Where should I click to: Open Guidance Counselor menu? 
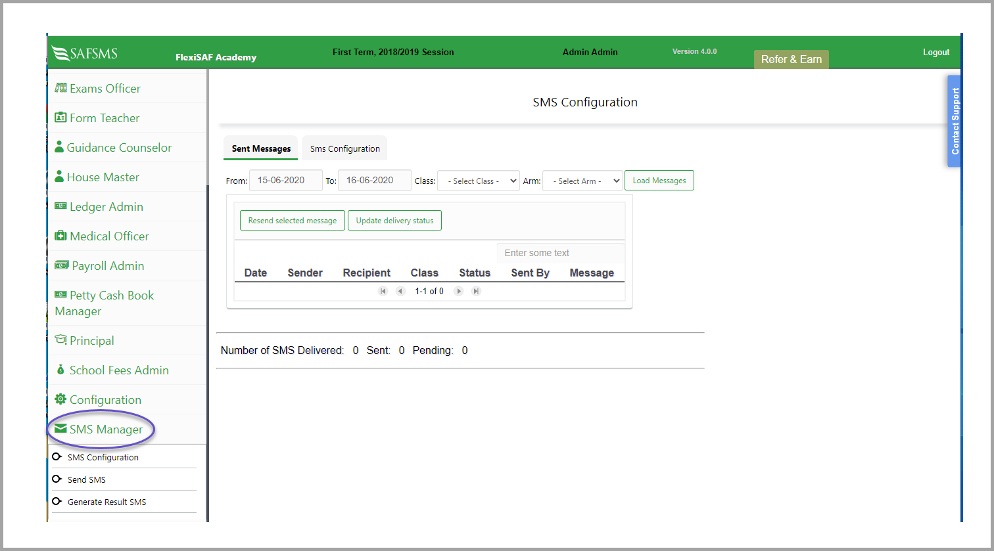119,147
